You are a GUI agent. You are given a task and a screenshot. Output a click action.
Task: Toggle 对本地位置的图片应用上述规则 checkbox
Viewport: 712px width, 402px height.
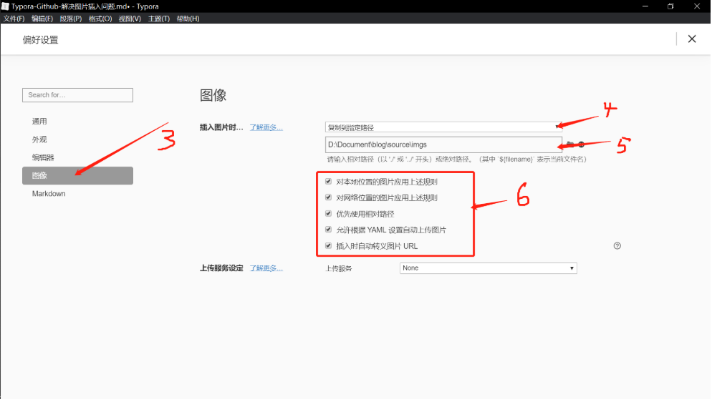click(328, 182)
